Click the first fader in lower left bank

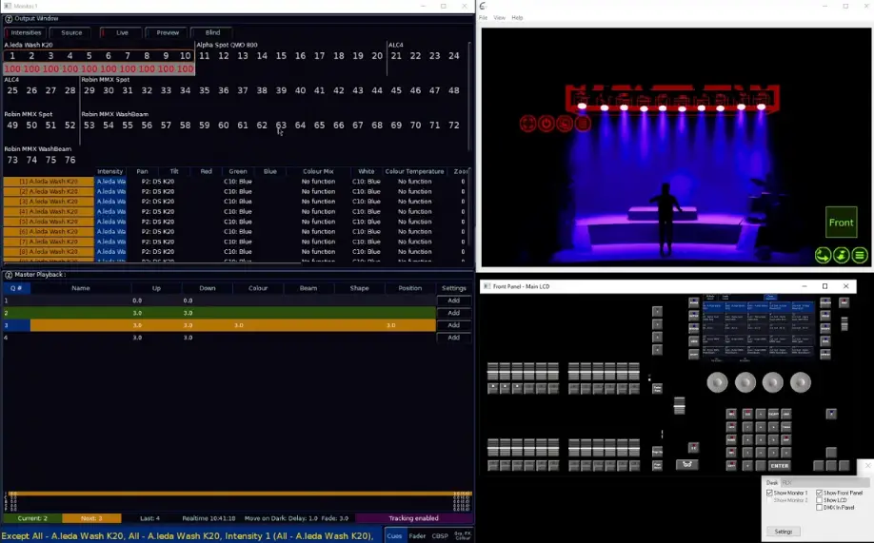pos(493,447)
